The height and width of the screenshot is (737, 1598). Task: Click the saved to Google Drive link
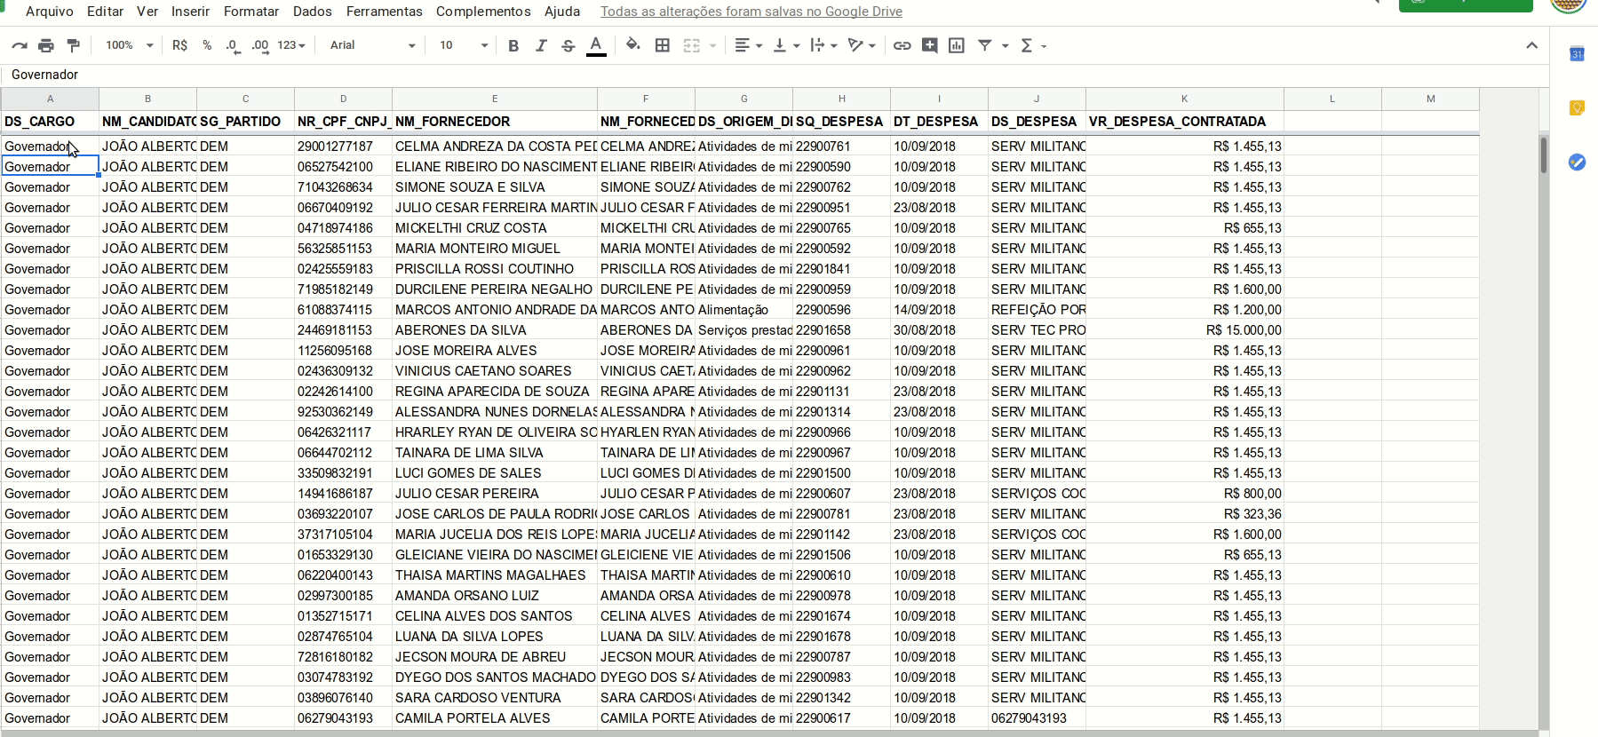pyautogui.click(x=751, y=12)
